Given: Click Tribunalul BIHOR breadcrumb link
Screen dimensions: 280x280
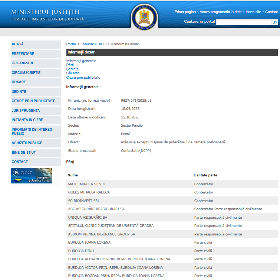Looking at the screenshot, I should [95, 44].
